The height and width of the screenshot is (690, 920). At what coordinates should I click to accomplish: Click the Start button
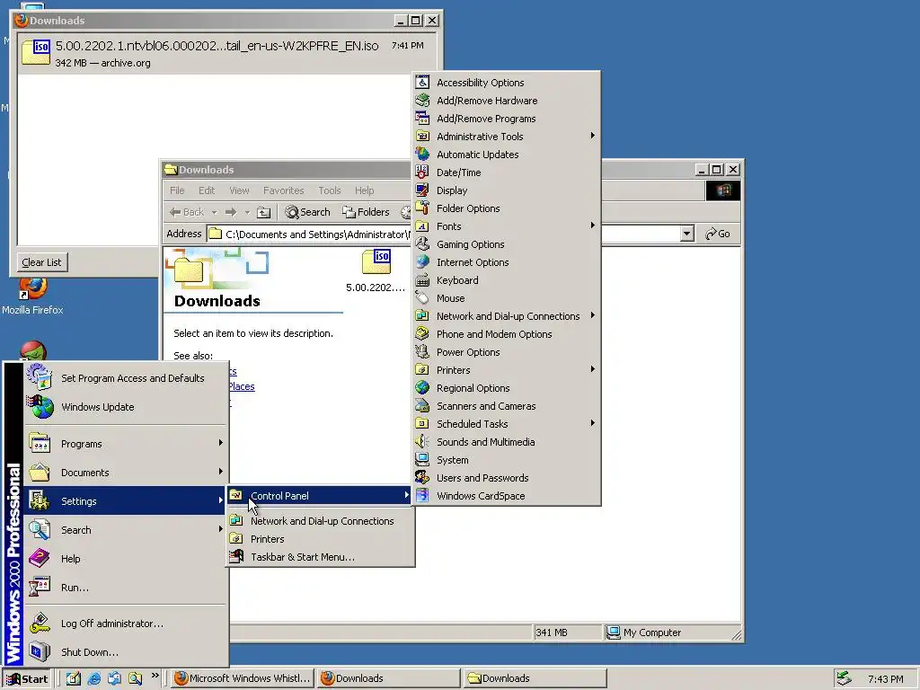27,679
